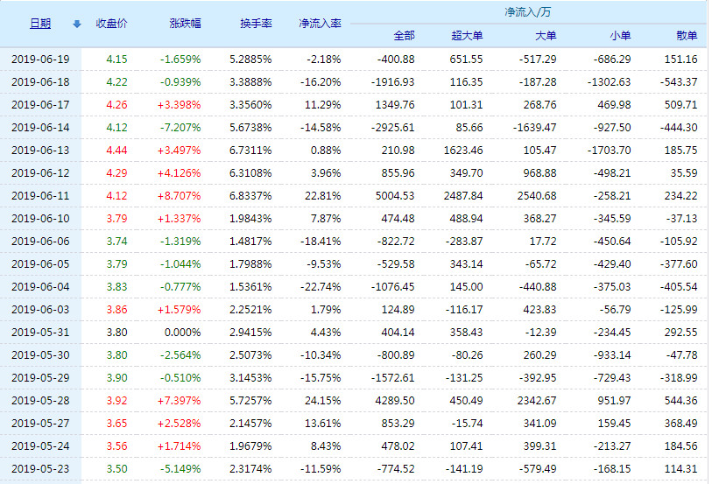Click the 散单 sub-column header
Screen dimensions: 712x484
point(687,36)
